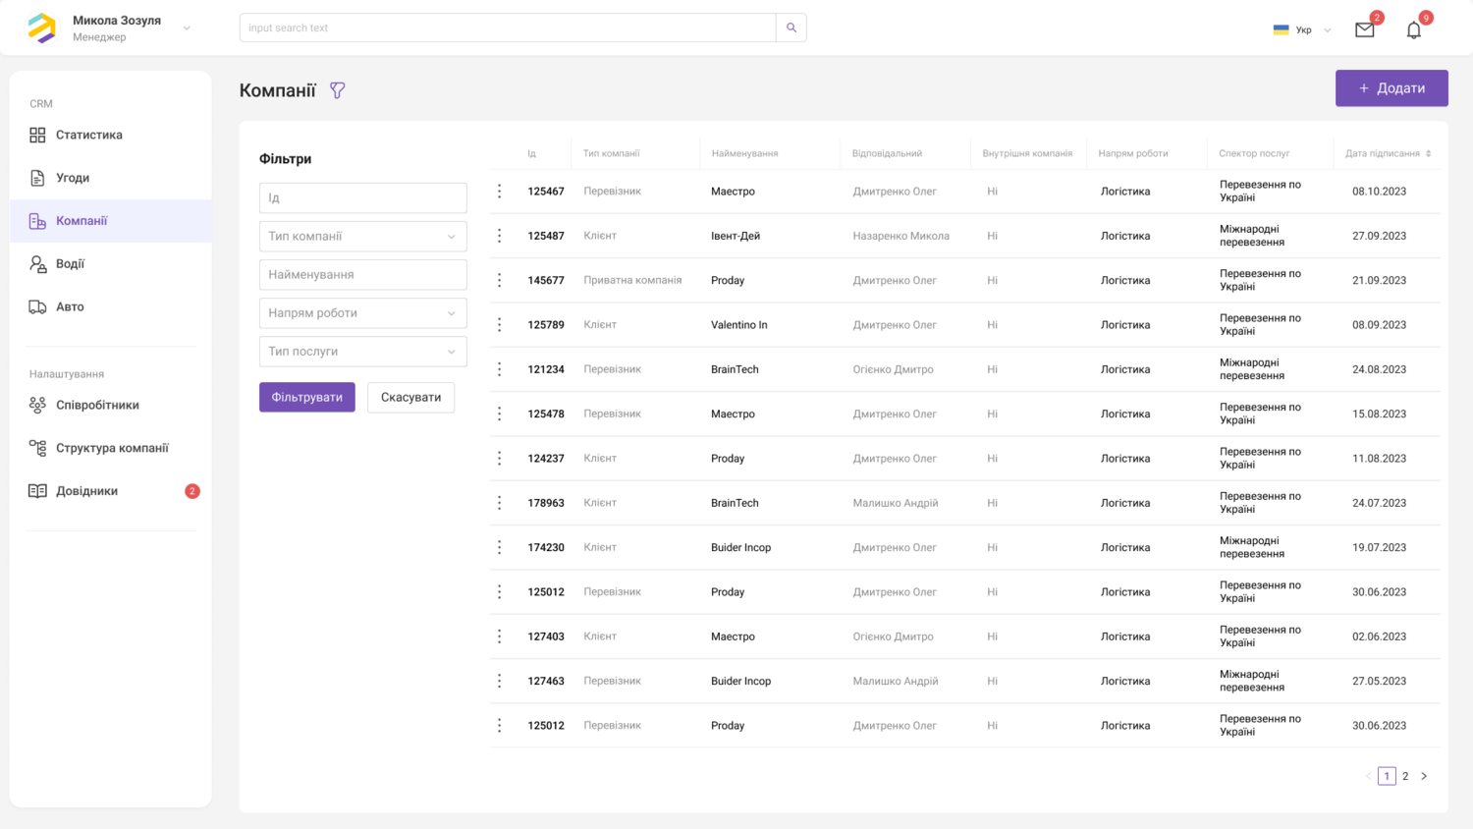
Task: Toggle the filter funnel icon beside Компанії
Action: tap(338, 90)
